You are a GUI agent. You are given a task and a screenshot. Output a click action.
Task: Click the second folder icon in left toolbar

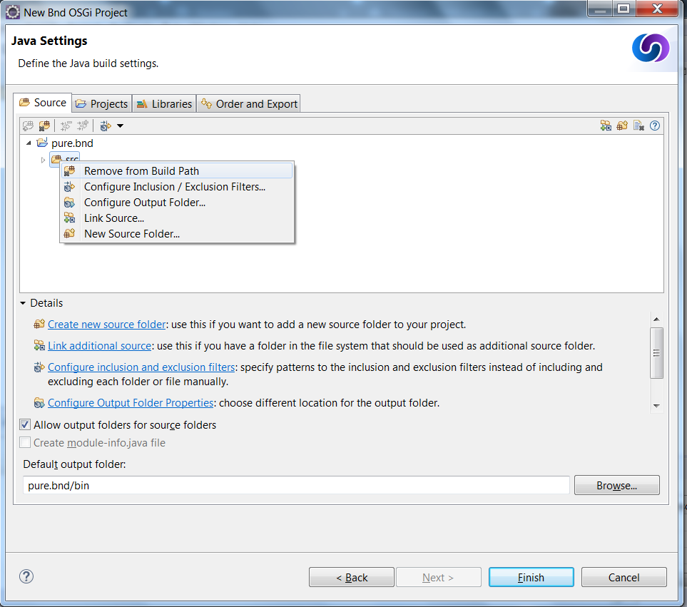pos(45,126)
